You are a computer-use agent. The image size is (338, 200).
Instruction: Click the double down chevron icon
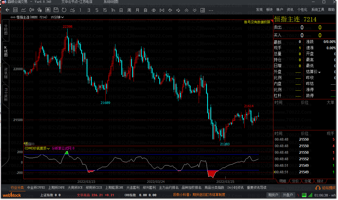(x=195, y=10)
